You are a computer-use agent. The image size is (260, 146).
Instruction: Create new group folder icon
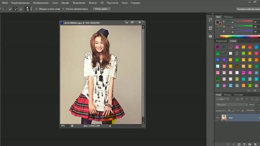point(250,144)
